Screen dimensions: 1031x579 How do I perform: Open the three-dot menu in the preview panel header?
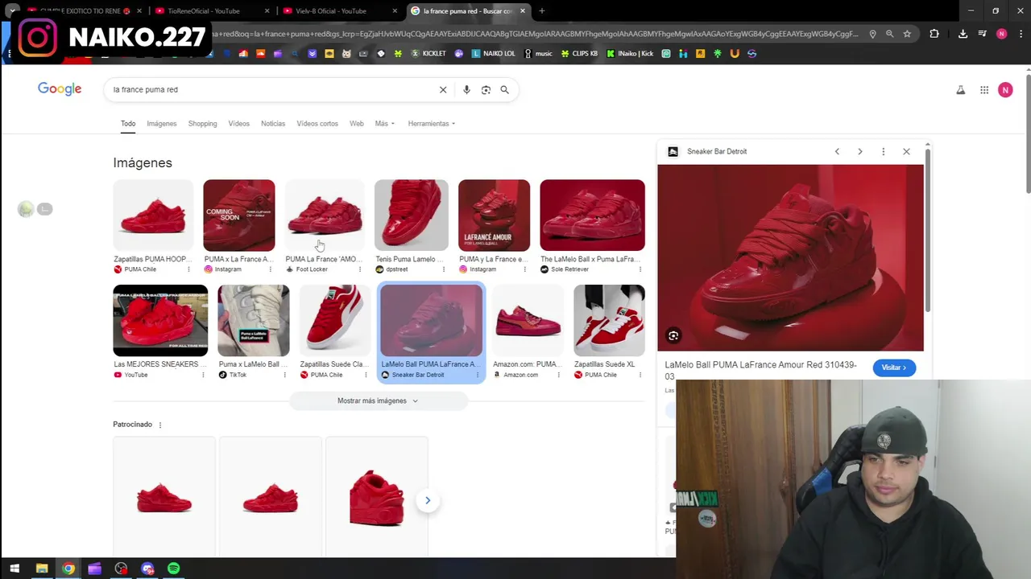click(x=883, y=151)
